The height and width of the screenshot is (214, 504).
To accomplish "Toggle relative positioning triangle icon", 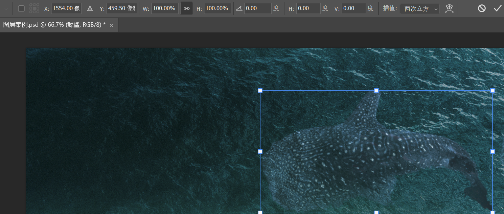I will pyautogui.click(x=90, y=8).
